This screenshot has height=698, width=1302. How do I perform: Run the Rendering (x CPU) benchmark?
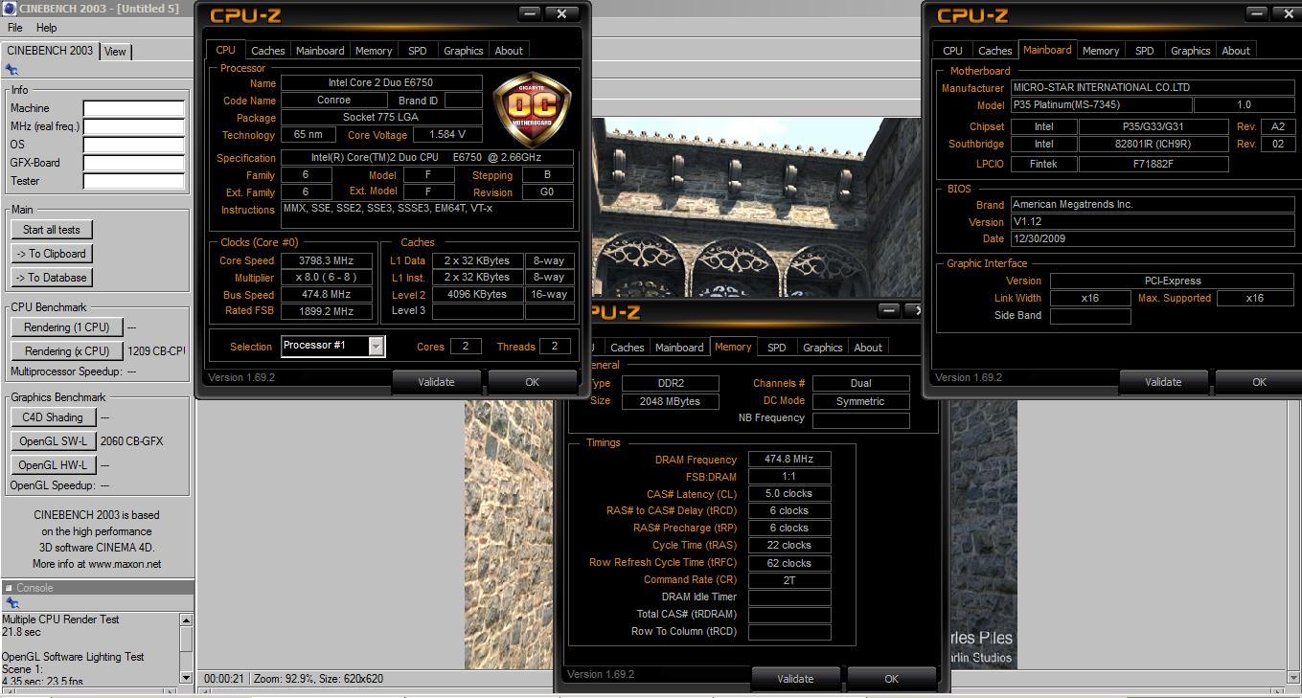[x=67, y=351]
